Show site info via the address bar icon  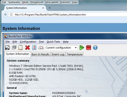[11, 14]
